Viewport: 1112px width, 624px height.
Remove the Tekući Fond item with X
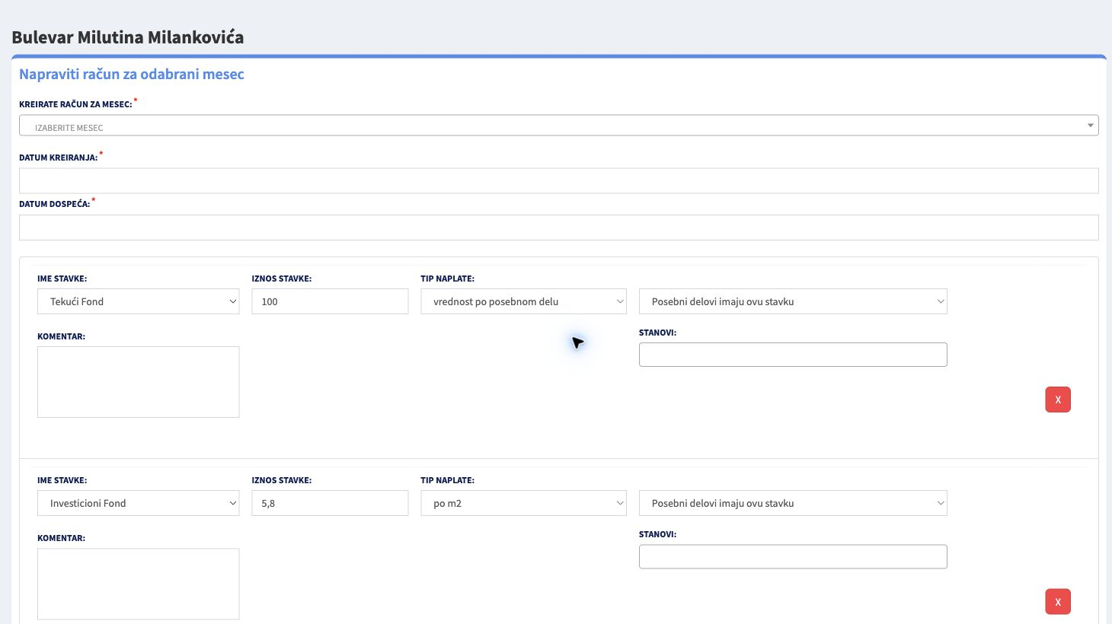click(1058, 400)
